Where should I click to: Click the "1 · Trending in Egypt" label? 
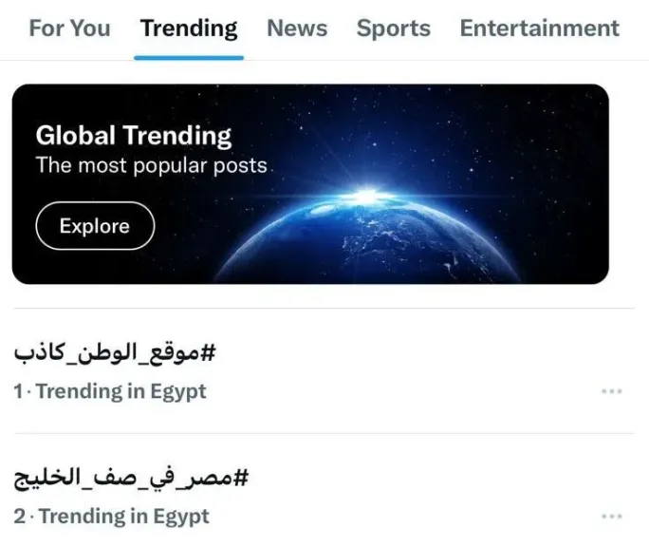pos(110,391)
